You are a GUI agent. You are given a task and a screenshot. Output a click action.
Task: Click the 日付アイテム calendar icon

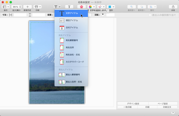(x=62, y=28)
